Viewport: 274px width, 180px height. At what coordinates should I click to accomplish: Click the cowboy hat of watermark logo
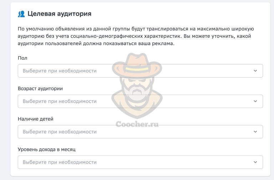point(137,66)
